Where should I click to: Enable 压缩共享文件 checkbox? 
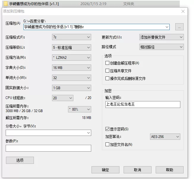coord(107,71)
